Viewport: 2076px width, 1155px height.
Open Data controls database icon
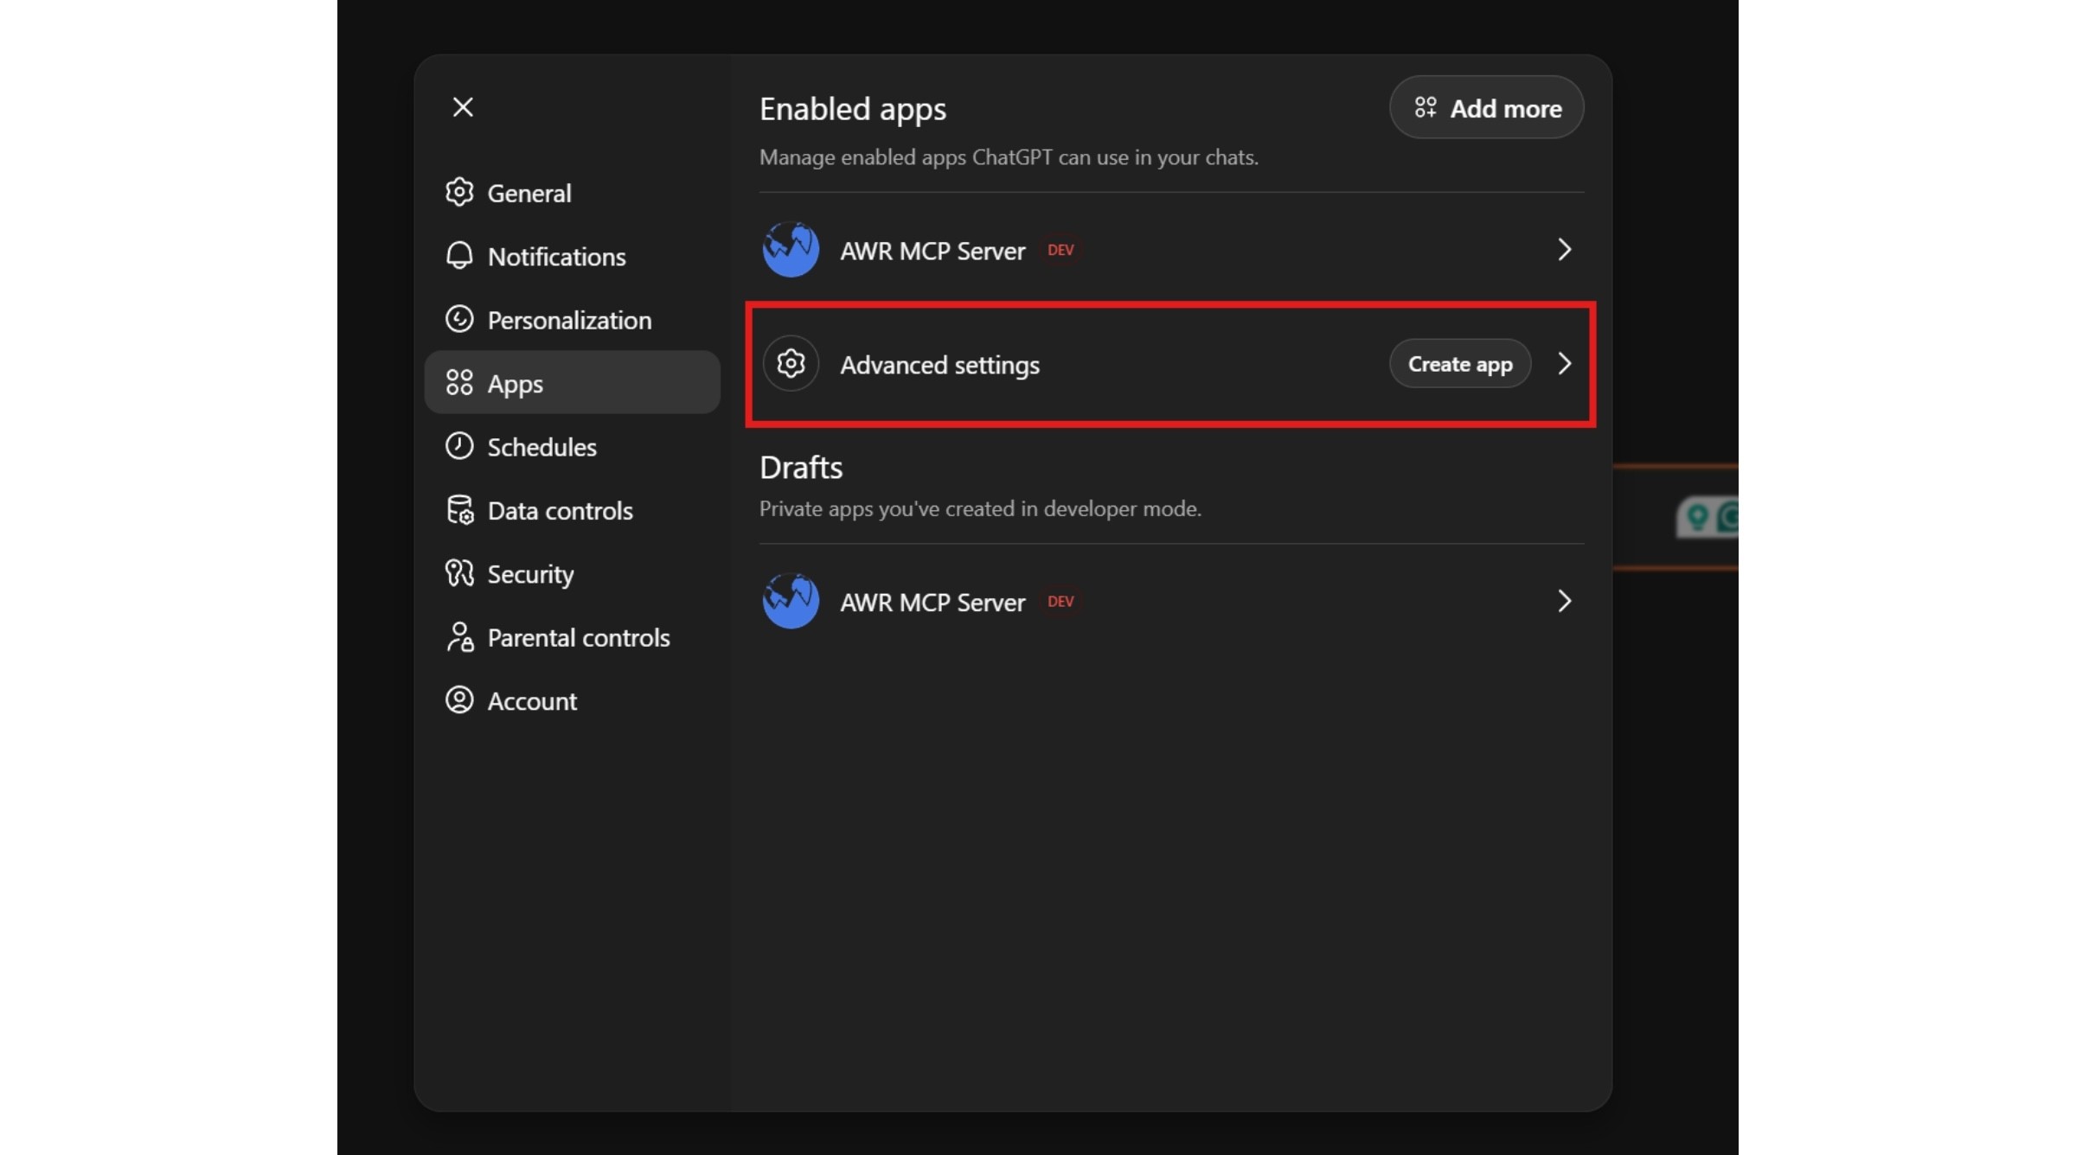click(459, 509)
